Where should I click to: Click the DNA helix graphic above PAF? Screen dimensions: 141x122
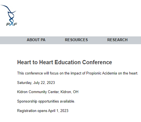point(9,13)
